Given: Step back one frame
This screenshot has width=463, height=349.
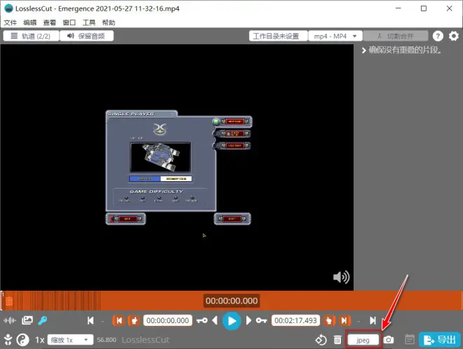Looking at the screenshot, I should [x=215, y=321].
